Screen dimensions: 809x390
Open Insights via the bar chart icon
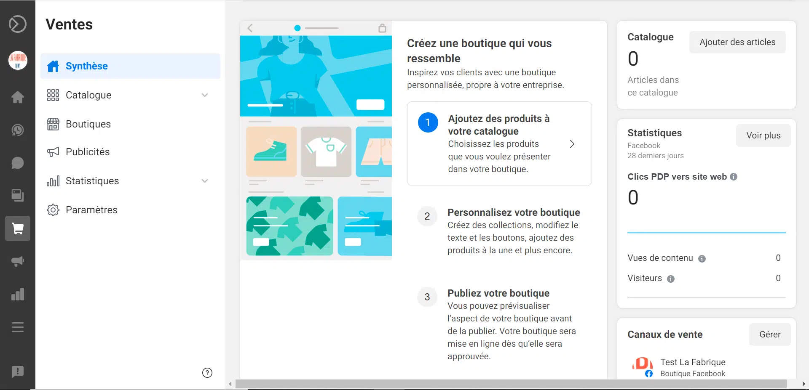coord(17,294)
